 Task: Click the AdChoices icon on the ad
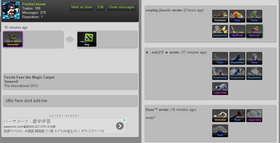[124, 120]
